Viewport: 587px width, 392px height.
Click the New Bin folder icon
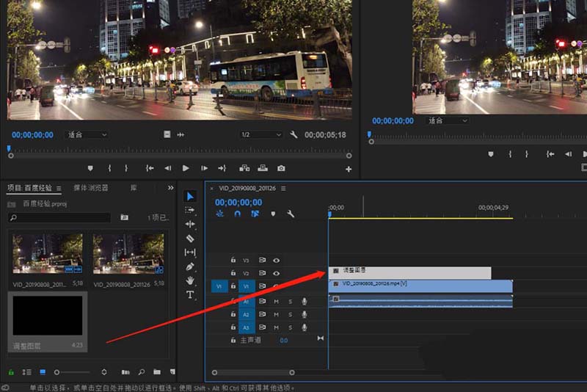point(157,372)
